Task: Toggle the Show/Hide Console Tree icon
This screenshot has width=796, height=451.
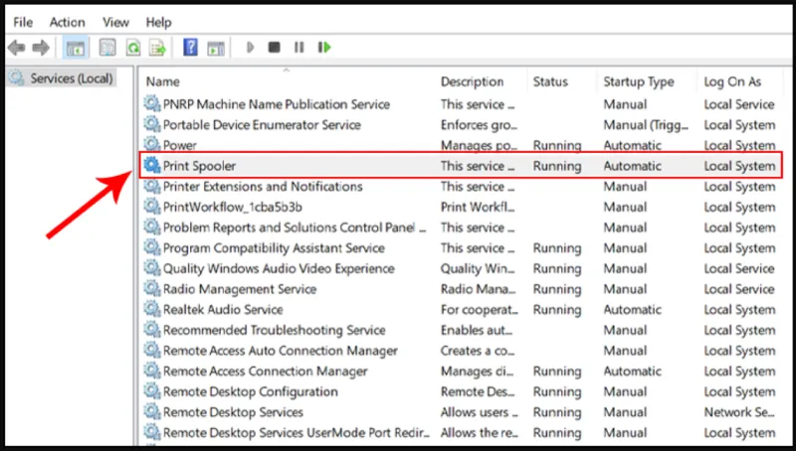Action: click(76, 48)
